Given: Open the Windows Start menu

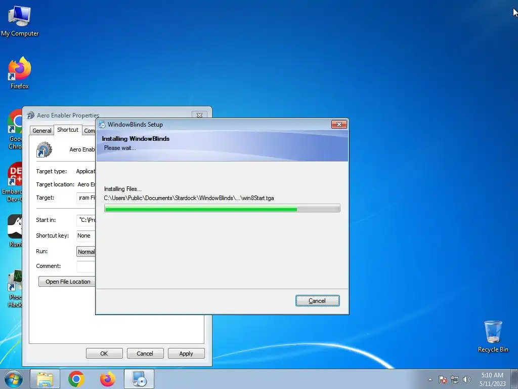Looking at the screenshot, I should [14, 379].
